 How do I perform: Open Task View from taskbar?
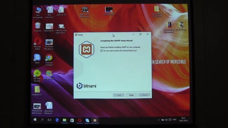(x=50, y=120)
